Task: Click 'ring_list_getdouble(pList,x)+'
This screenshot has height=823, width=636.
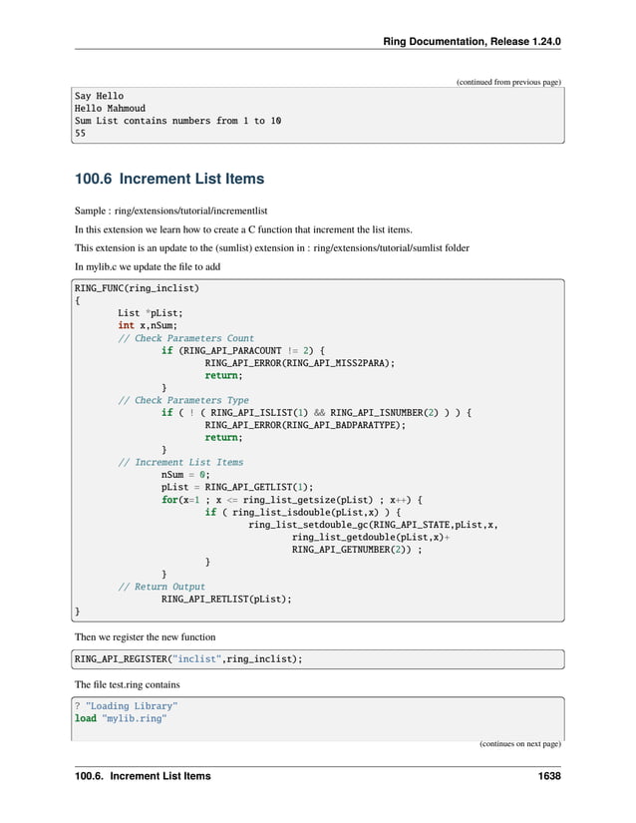Action: click(371, 537)
